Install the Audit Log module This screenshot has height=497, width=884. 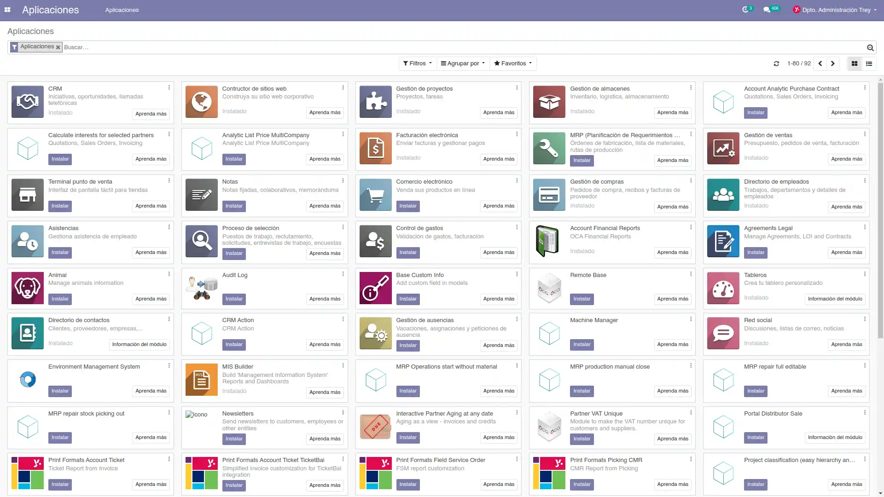(x=234, y=299)
